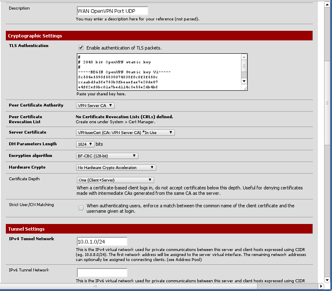
Task: Open the Peer Certificate Authority dropdown
Action: pos(95,105)
